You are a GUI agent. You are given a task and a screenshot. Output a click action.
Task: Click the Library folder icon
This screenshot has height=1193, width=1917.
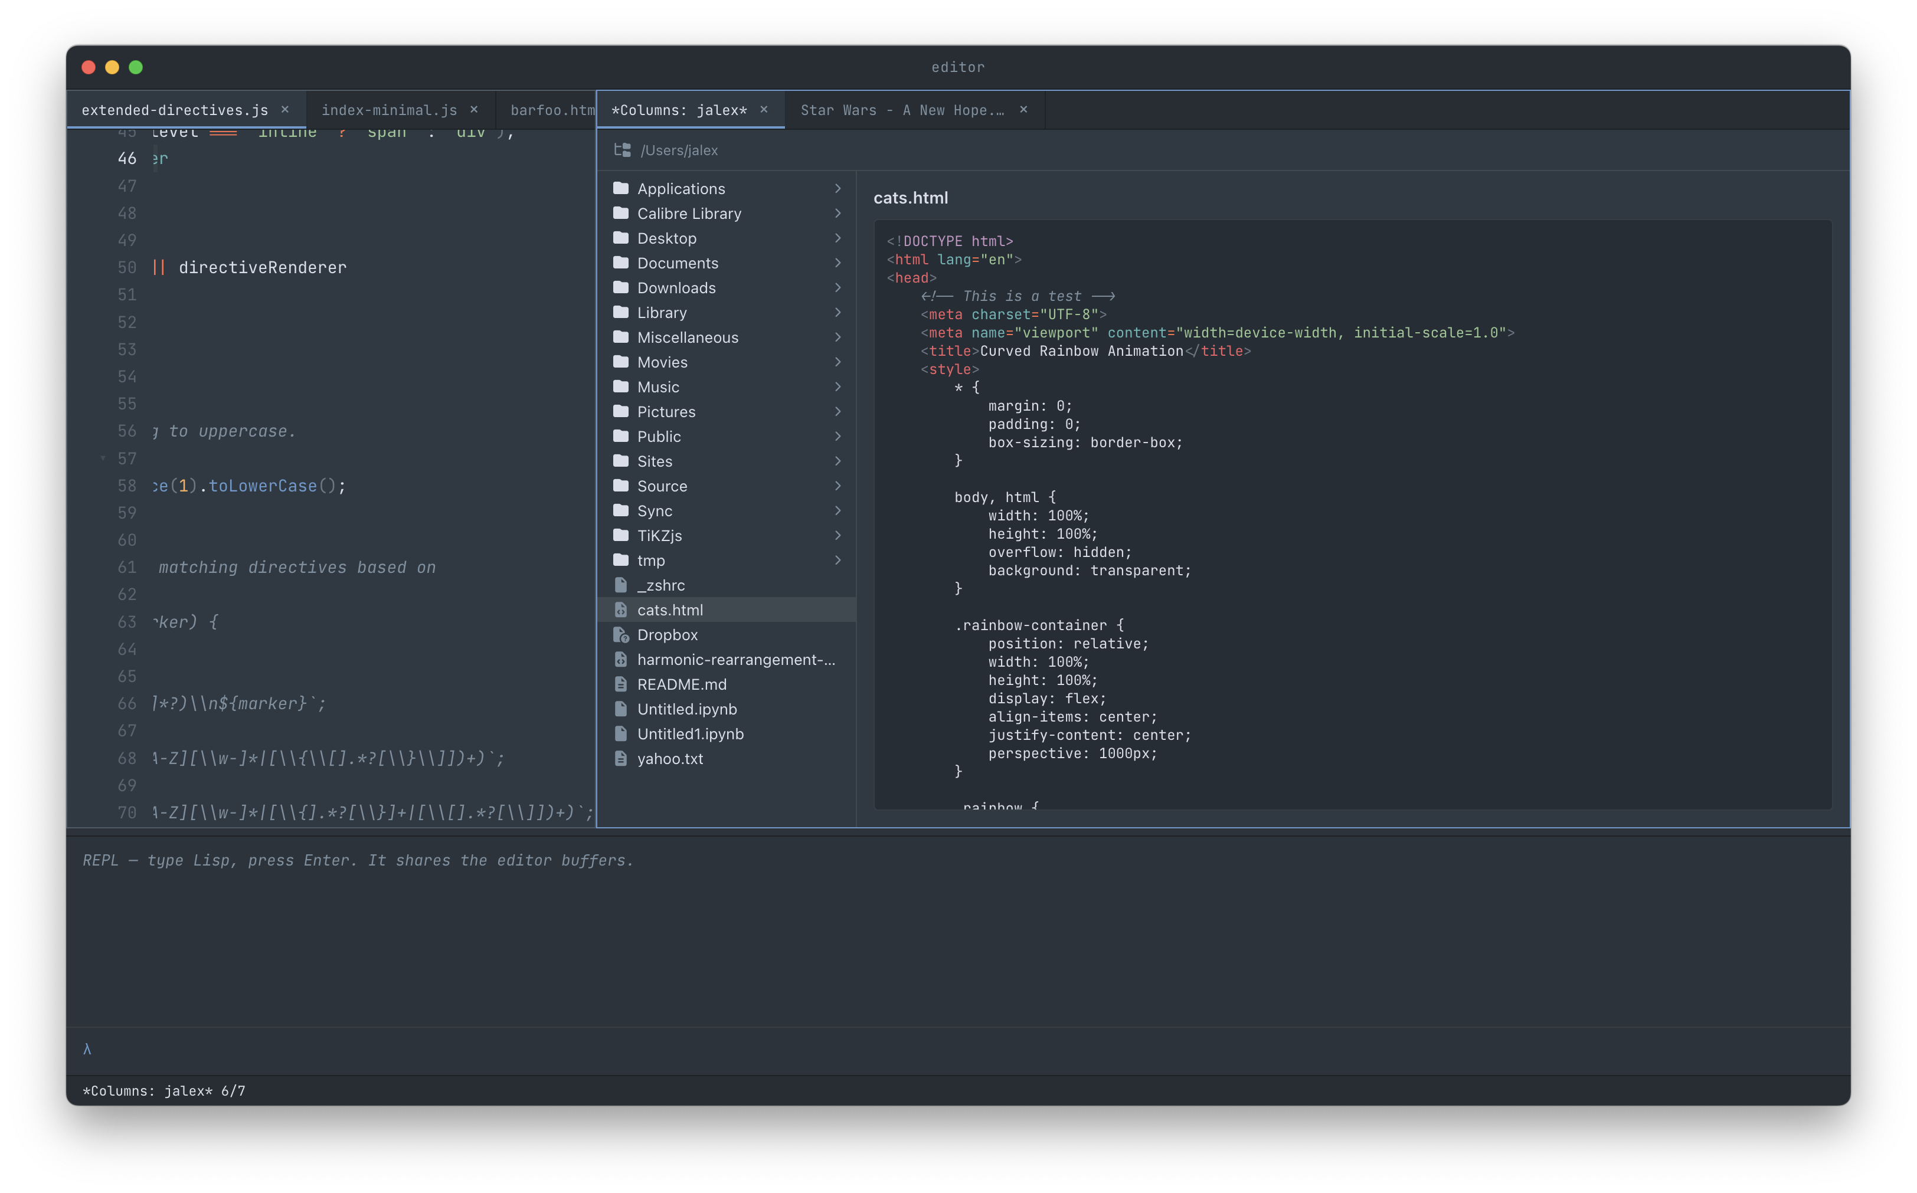click(621, 312)
